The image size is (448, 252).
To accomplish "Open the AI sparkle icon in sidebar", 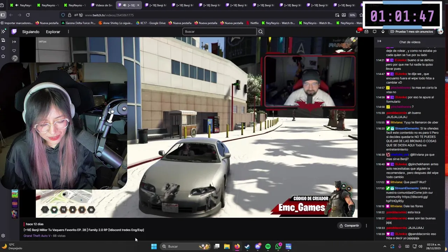I will click(x=3, y=31).
